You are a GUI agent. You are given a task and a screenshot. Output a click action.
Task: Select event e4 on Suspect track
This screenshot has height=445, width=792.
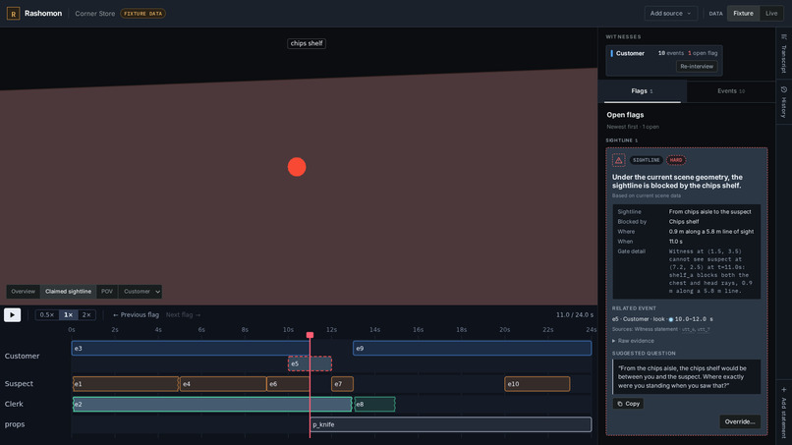[x=223, y=384]
